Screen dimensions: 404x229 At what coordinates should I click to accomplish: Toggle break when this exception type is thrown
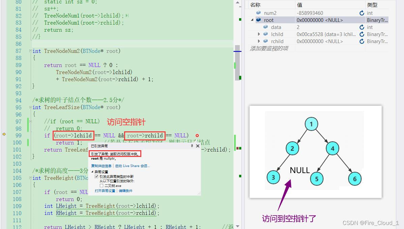click(96, 176)
